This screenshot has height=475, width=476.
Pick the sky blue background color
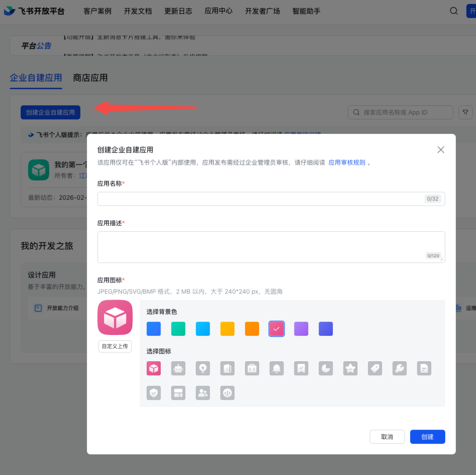pos(203,329)
